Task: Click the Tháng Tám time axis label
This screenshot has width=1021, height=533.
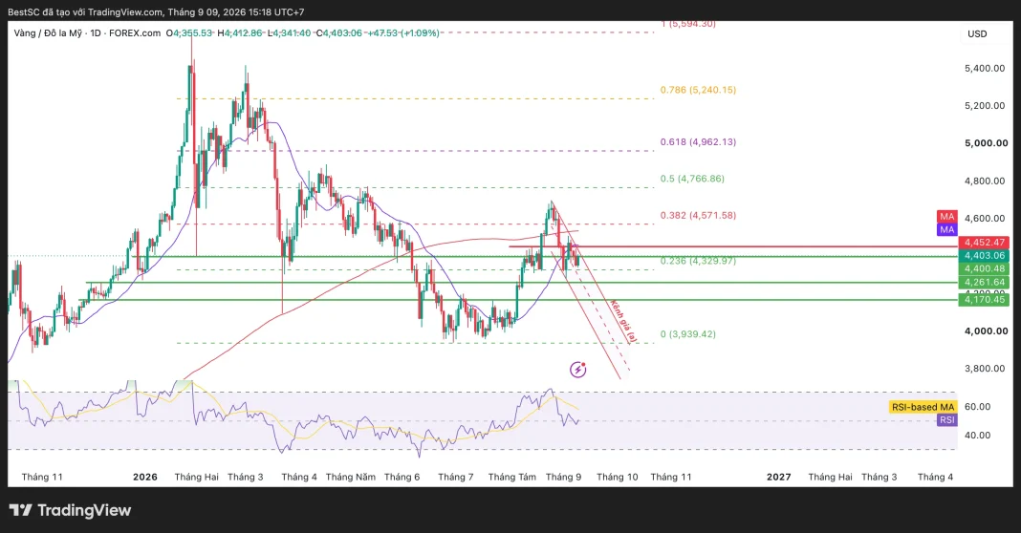Action: 511,477
